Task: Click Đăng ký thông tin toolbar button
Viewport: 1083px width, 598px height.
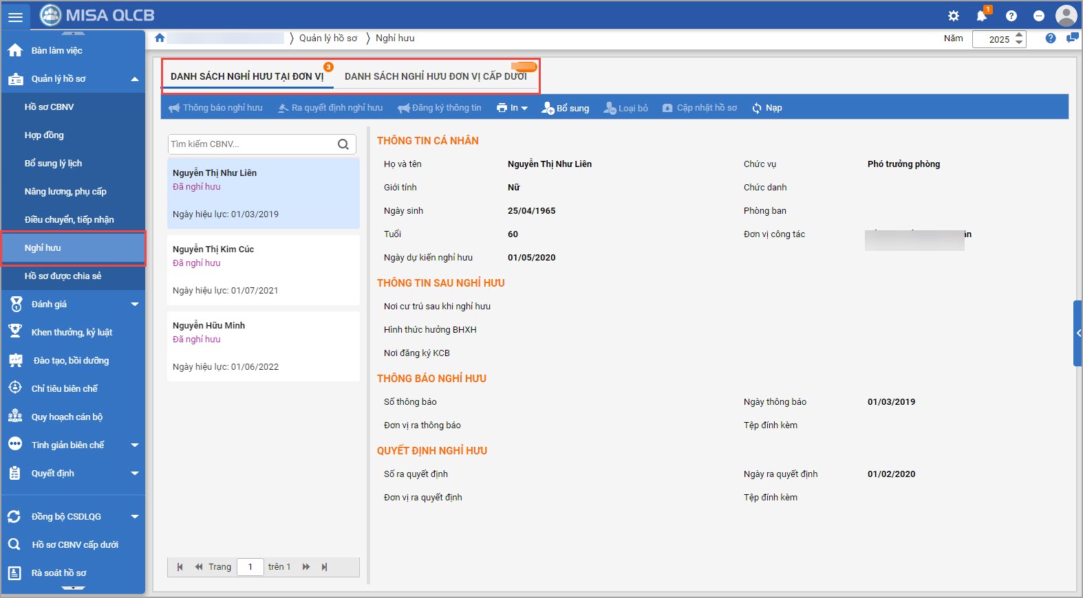Action: (x=439, y=108)
